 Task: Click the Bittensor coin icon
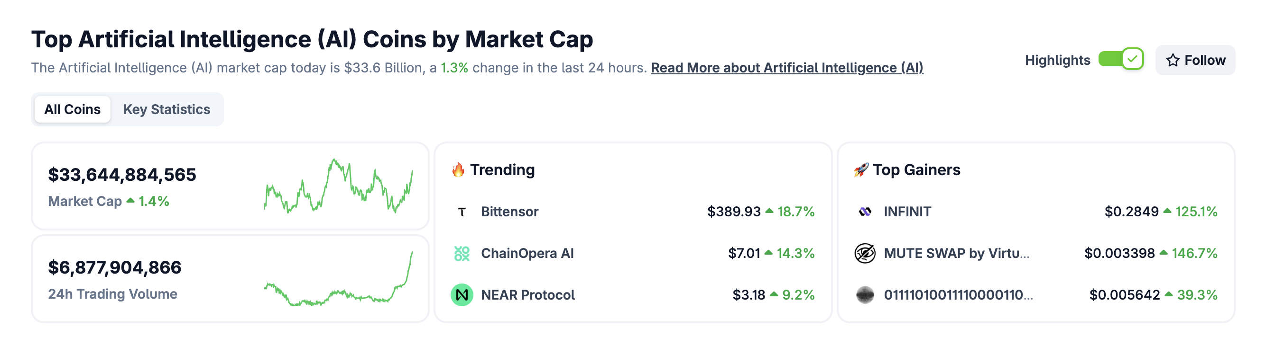click(462, 212)
